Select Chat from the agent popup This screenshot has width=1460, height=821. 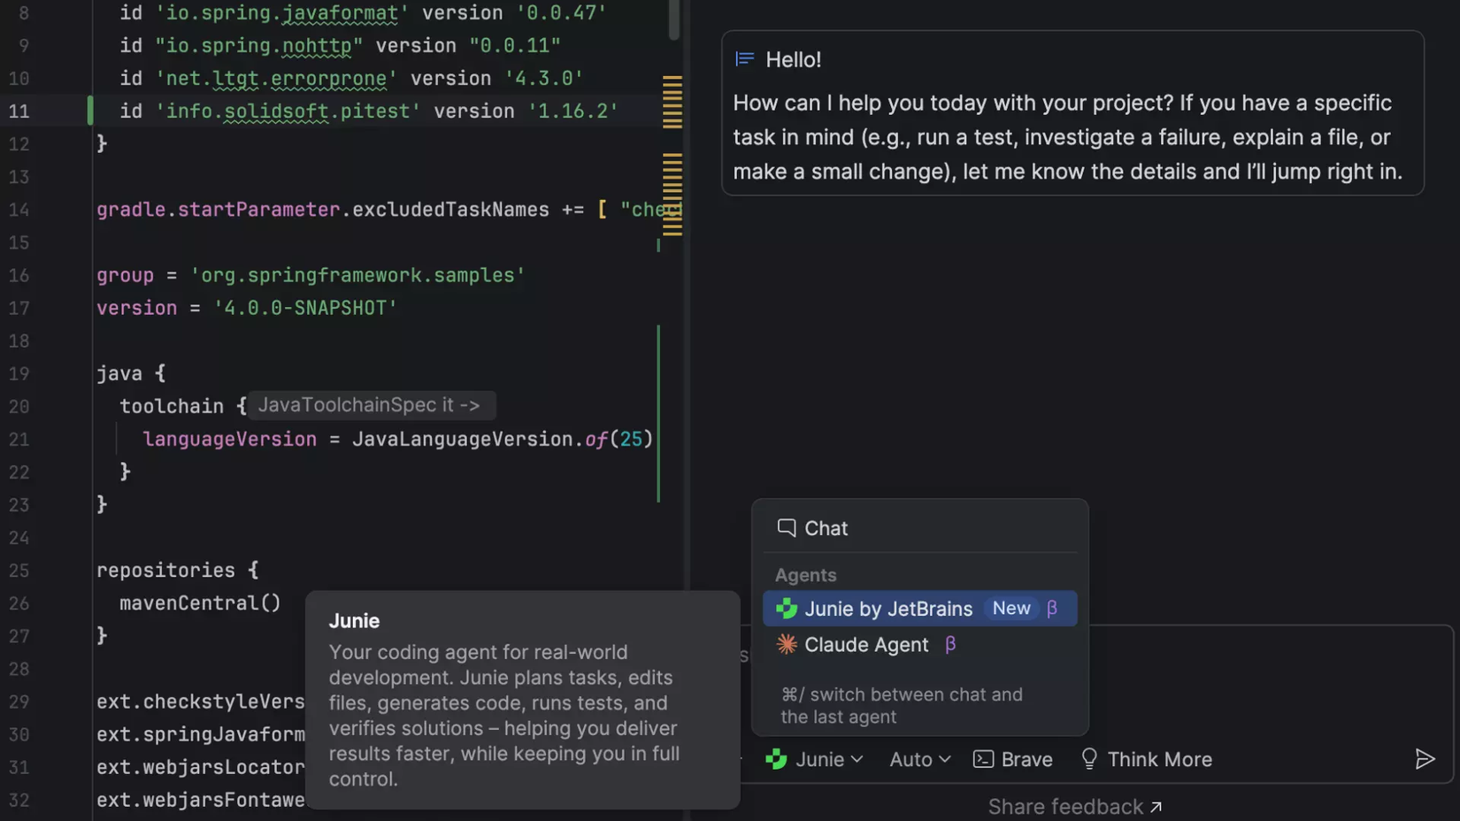point(826,527)
